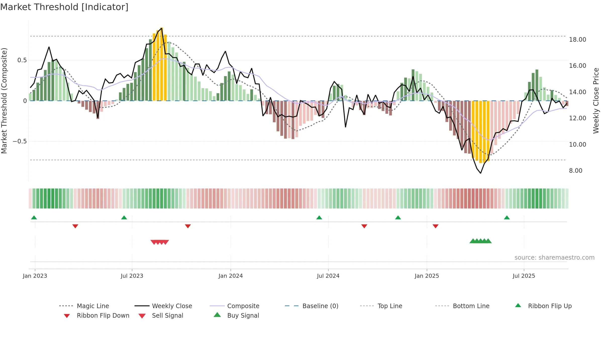Toggle the Ribbon Flip Up legend entry
This screenshot has width=603, height=339.
[543, 306]
